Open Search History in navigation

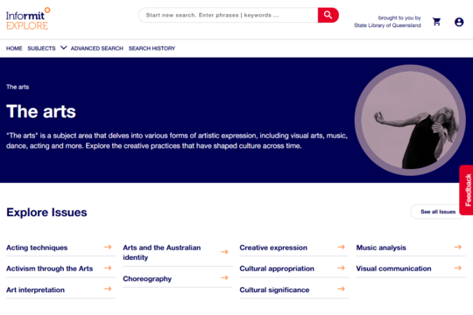point(152,48)
